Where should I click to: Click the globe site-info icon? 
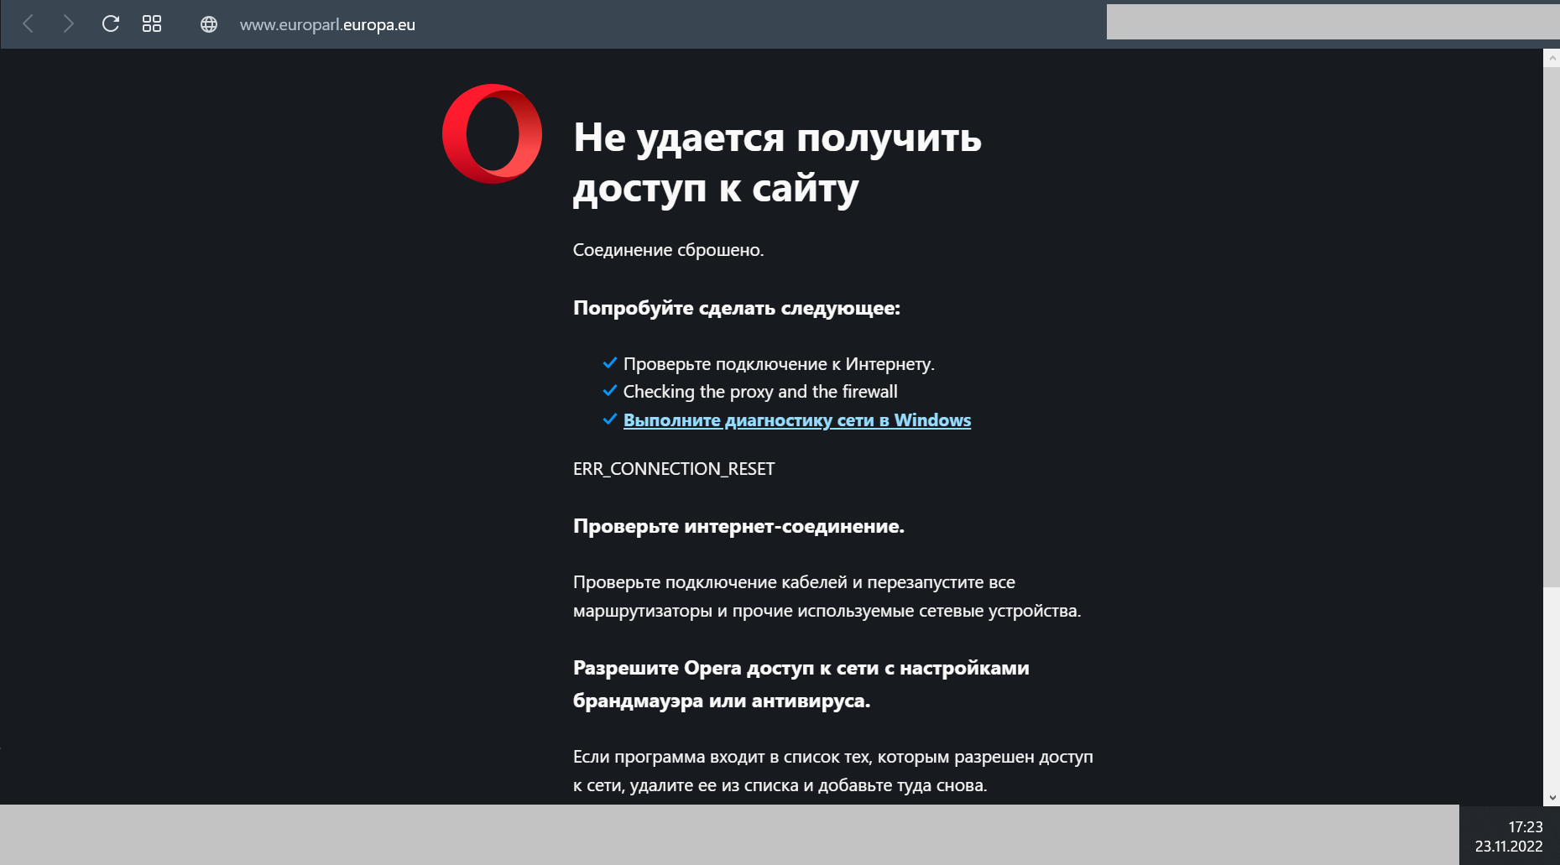coord(209,24)
